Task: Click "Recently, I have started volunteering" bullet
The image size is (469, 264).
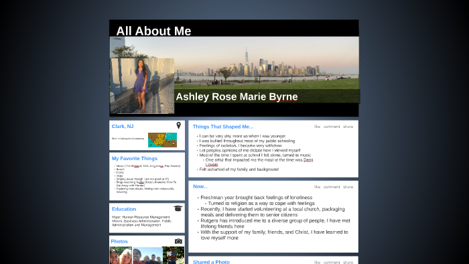Action: point(273,212)
